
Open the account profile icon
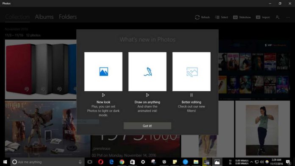click(277, 17)
